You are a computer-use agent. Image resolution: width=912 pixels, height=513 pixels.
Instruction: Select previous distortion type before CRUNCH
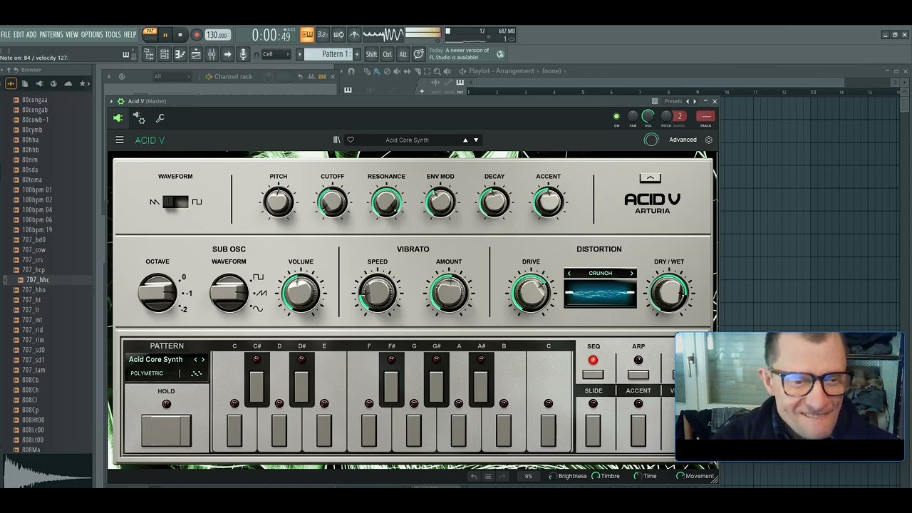coord(569,274)
